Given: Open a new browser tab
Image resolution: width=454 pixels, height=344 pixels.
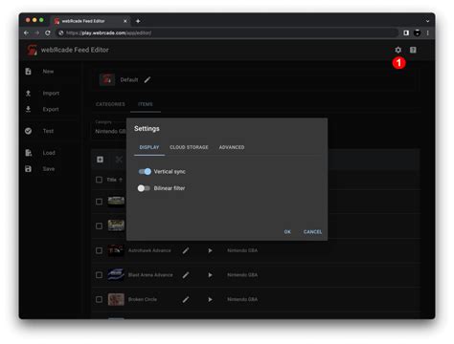Looking at the screenshot, I should click(x=138, y=21).
